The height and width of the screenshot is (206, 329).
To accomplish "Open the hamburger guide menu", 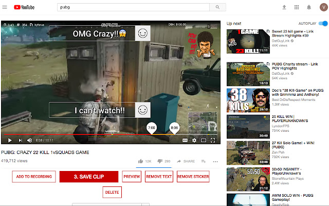I will (x=5, y=7).
